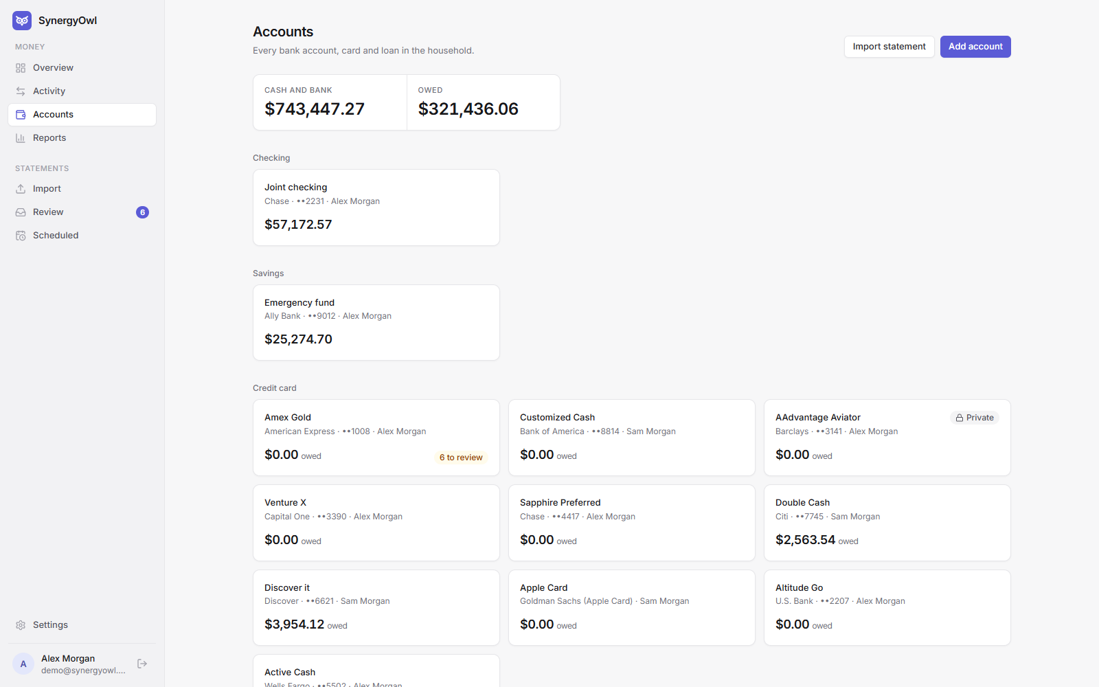Click the Import statement button
1099x687 pixels.
[x=889, y=47]
